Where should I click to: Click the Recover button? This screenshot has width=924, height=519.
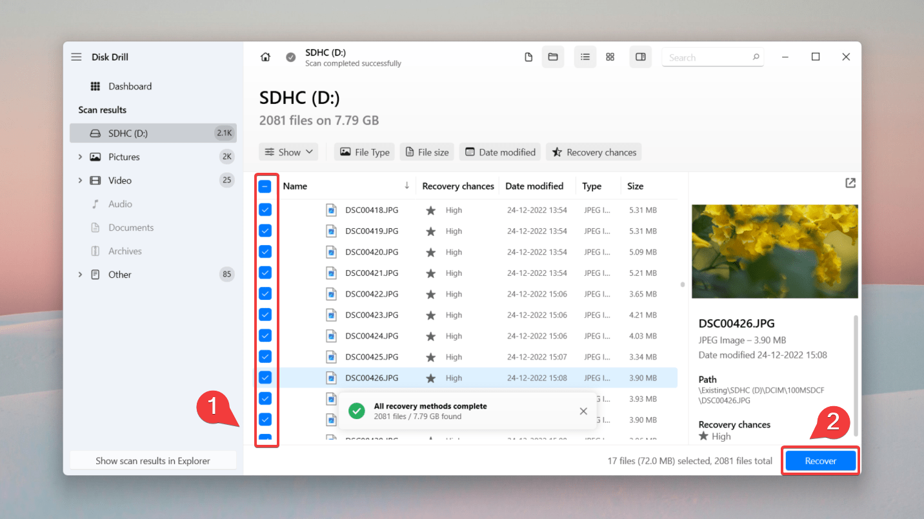(x=820, y=460)
